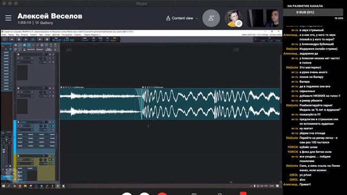Switch to Gallery view in Skype
347x195 pixels.
click(44, 23)
